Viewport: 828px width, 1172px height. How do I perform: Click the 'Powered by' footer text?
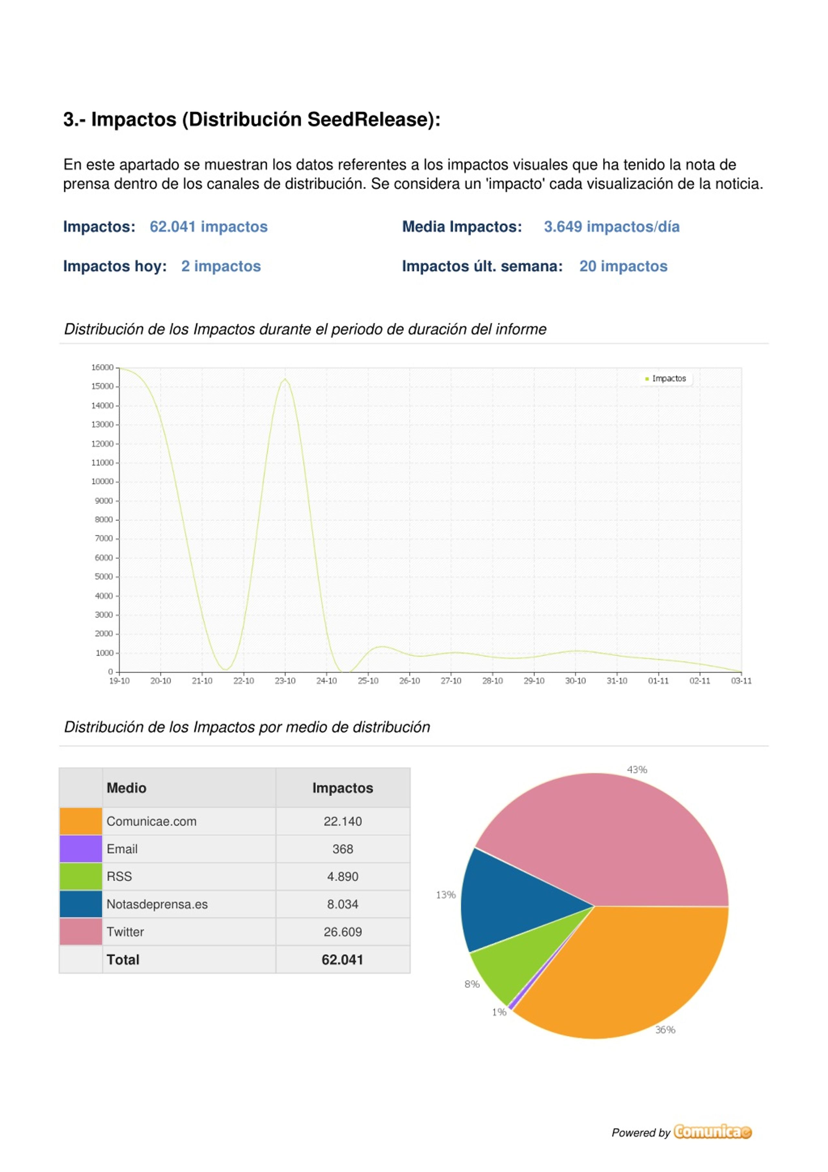(x=641, y=1133)
